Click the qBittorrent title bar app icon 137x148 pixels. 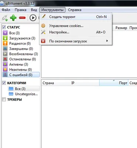pyautogui.click(x=2, y=3)
